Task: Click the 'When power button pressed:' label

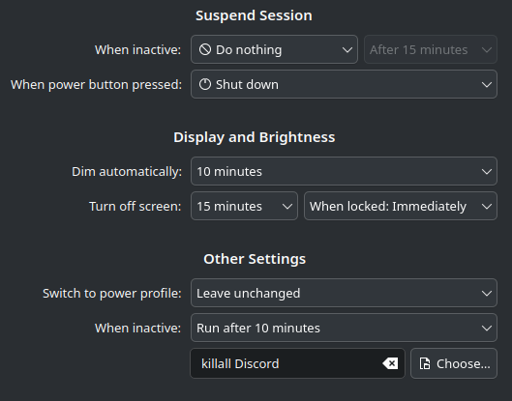Action: (96, 85)
